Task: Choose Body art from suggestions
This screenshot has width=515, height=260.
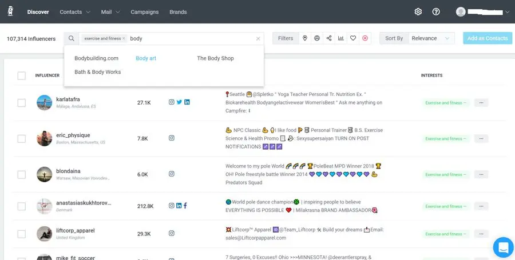Action: [146, 58]
